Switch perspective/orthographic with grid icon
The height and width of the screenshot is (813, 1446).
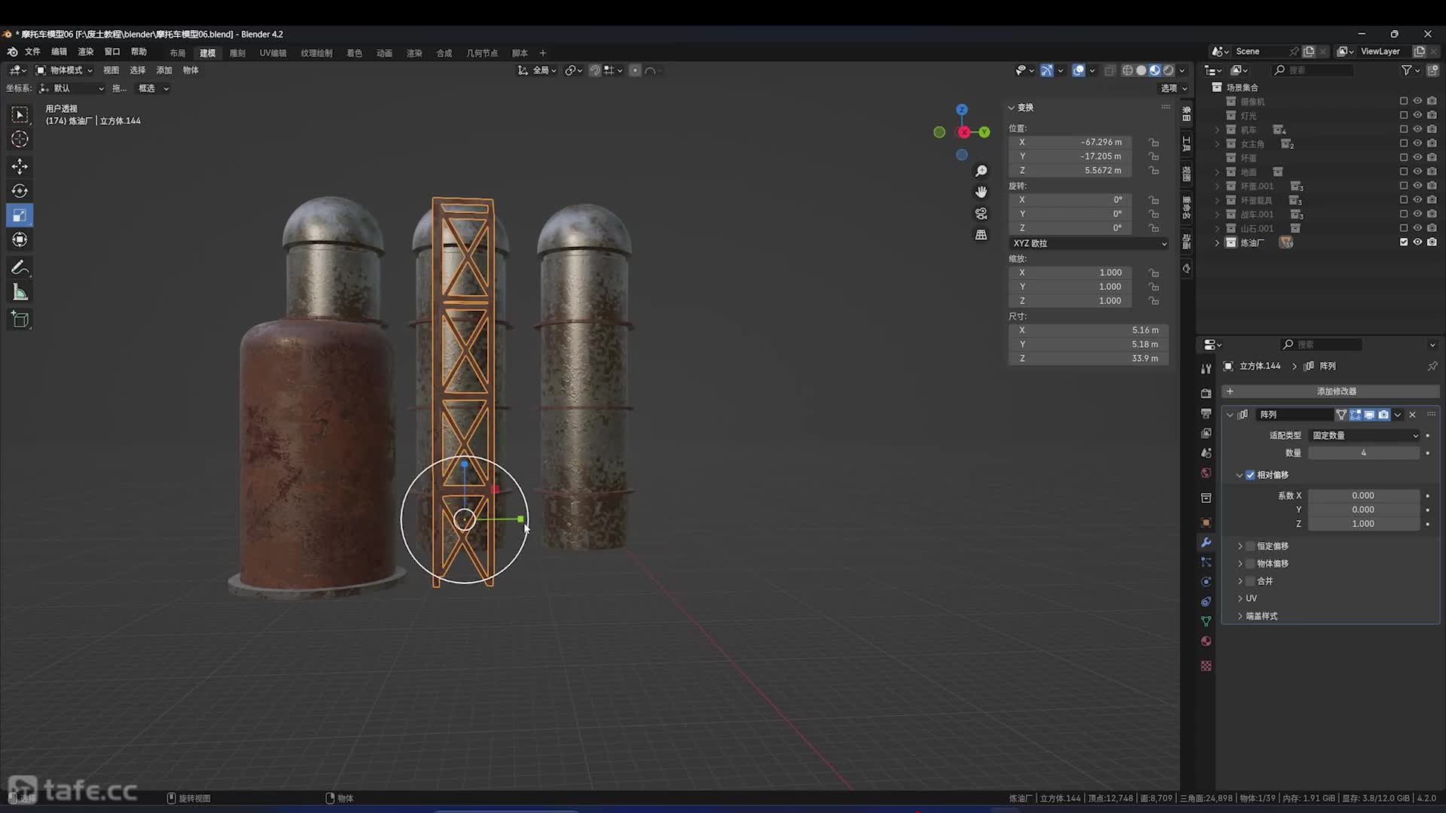pyautogui.click(x=981, y=235)
